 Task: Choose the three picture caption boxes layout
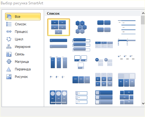(x=81, y=62)
